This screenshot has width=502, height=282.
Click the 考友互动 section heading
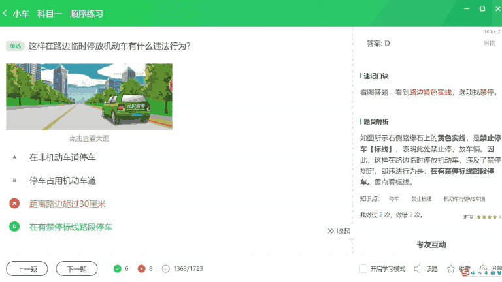(x=431, y=245)
